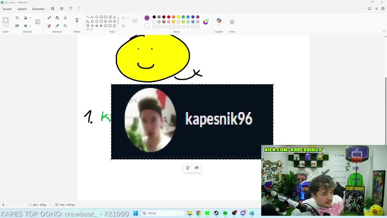Click the Flip image icon
This screenshot has width=387, height=218.
(x=25, y=26)
